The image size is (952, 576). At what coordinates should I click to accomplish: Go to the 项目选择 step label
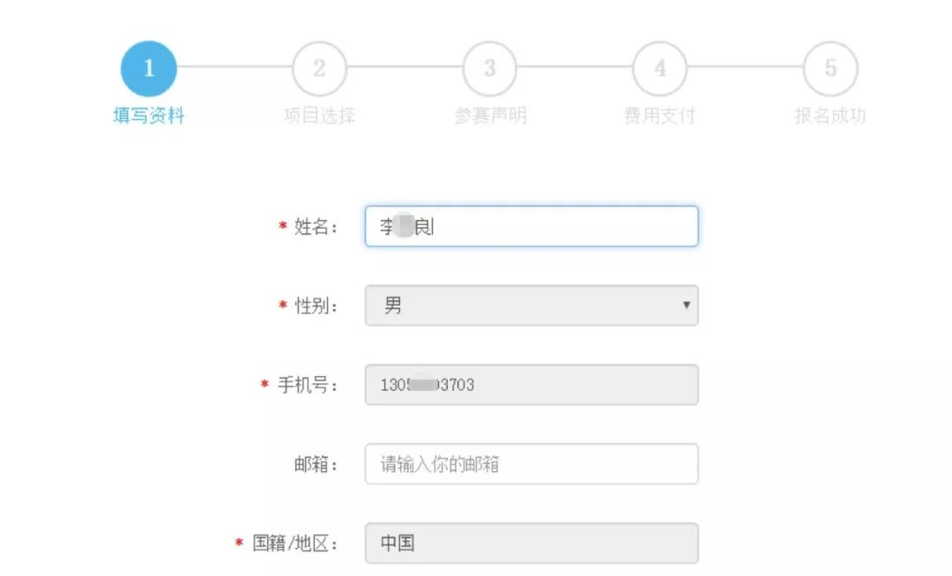tap(319, 115)
